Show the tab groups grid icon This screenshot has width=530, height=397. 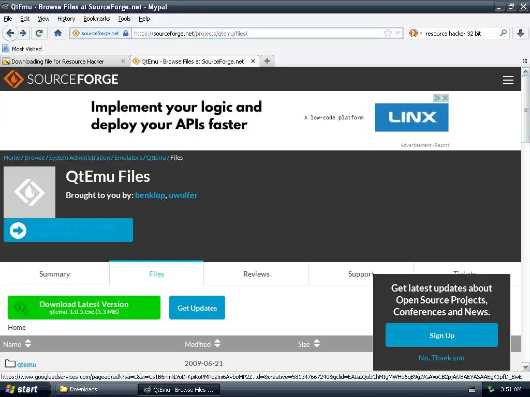point(525,61)
